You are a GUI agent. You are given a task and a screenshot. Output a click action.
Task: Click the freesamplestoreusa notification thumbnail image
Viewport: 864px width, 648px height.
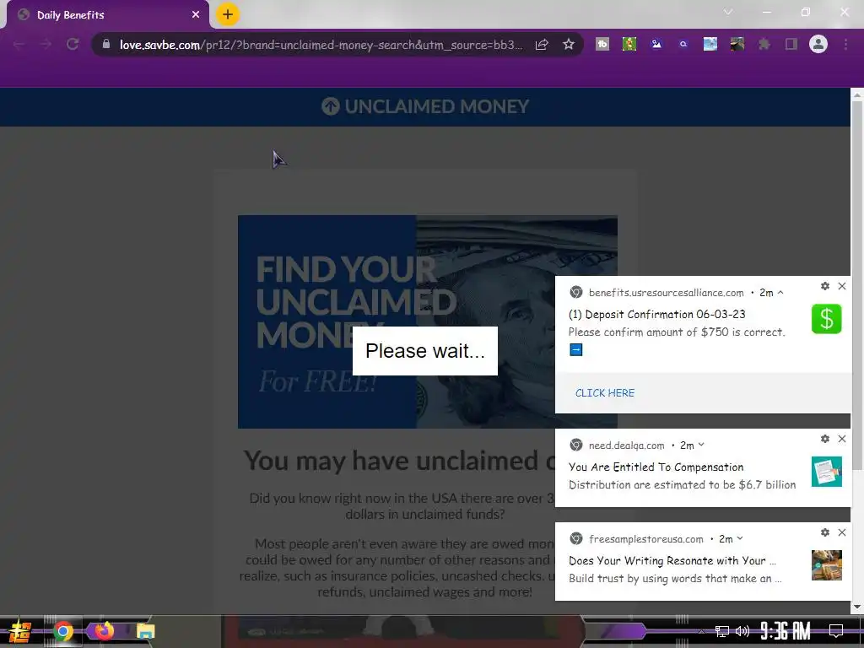point(827,565)
